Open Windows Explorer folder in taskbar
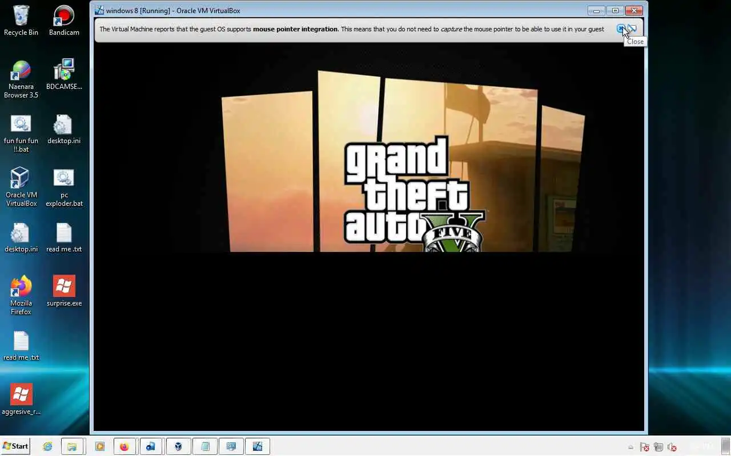The height and width of the screenshot is (456, 731). pos(72,446)
